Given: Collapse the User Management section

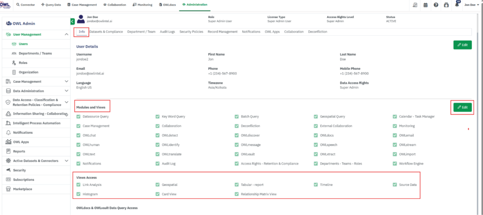Looking at the screenshot, I should click(x=67, y=34).
